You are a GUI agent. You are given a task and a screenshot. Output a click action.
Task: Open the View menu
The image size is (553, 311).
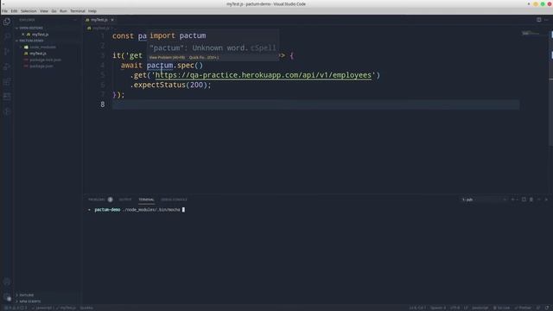pos(44,11)
